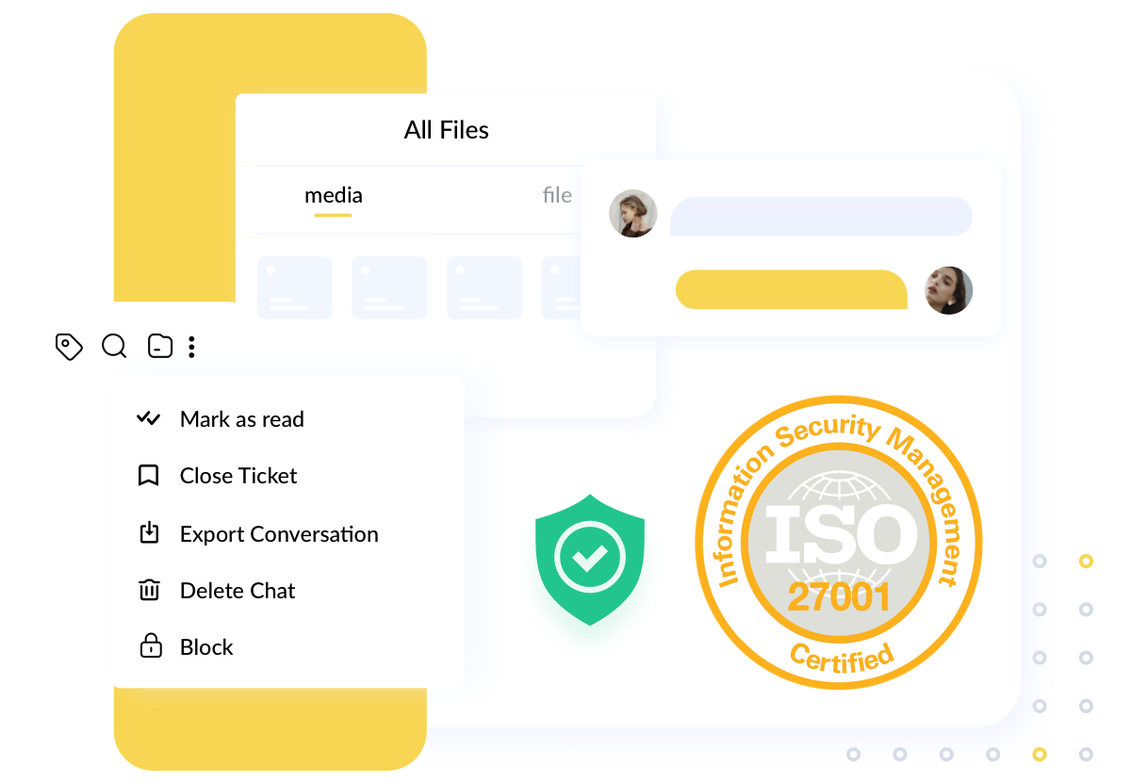
Task: Click the Block menu item
Action: tap(185, 647)
